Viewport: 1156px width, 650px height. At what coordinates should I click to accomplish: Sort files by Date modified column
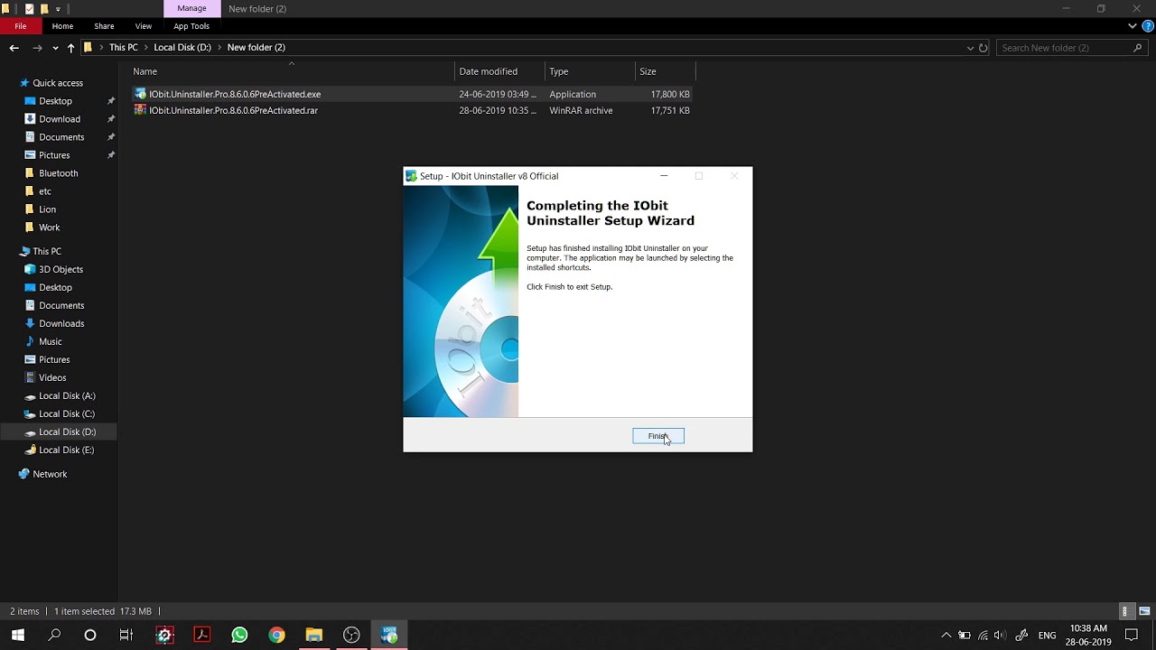[x=500, y=71]
